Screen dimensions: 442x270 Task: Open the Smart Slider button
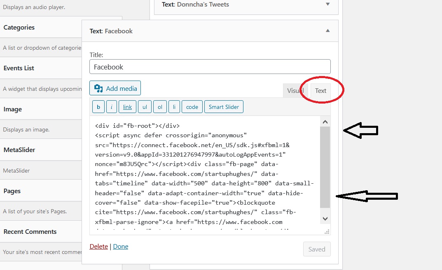[224, 107]
